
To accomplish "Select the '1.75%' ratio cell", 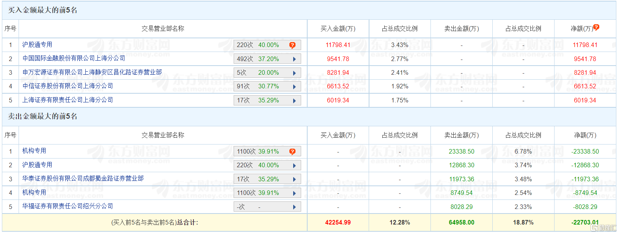I will pos(400,101).
